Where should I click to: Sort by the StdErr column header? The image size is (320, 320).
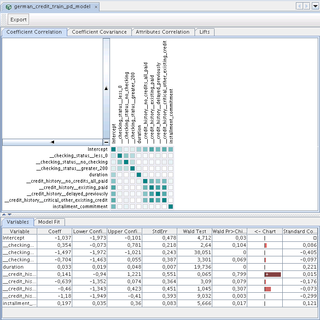click(x=160, y=231)
